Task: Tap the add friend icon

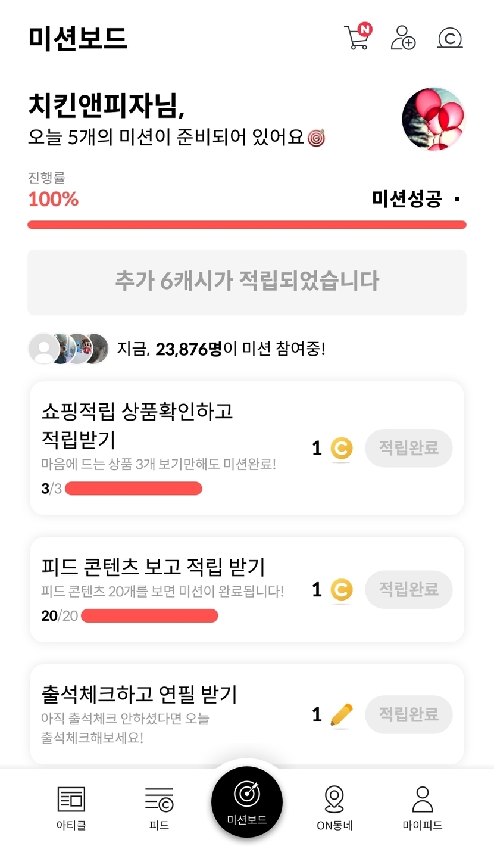Action: point(403,38)
